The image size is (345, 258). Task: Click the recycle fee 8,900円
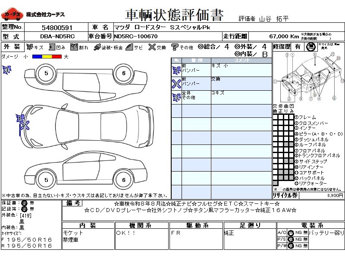tap(336, 195)
